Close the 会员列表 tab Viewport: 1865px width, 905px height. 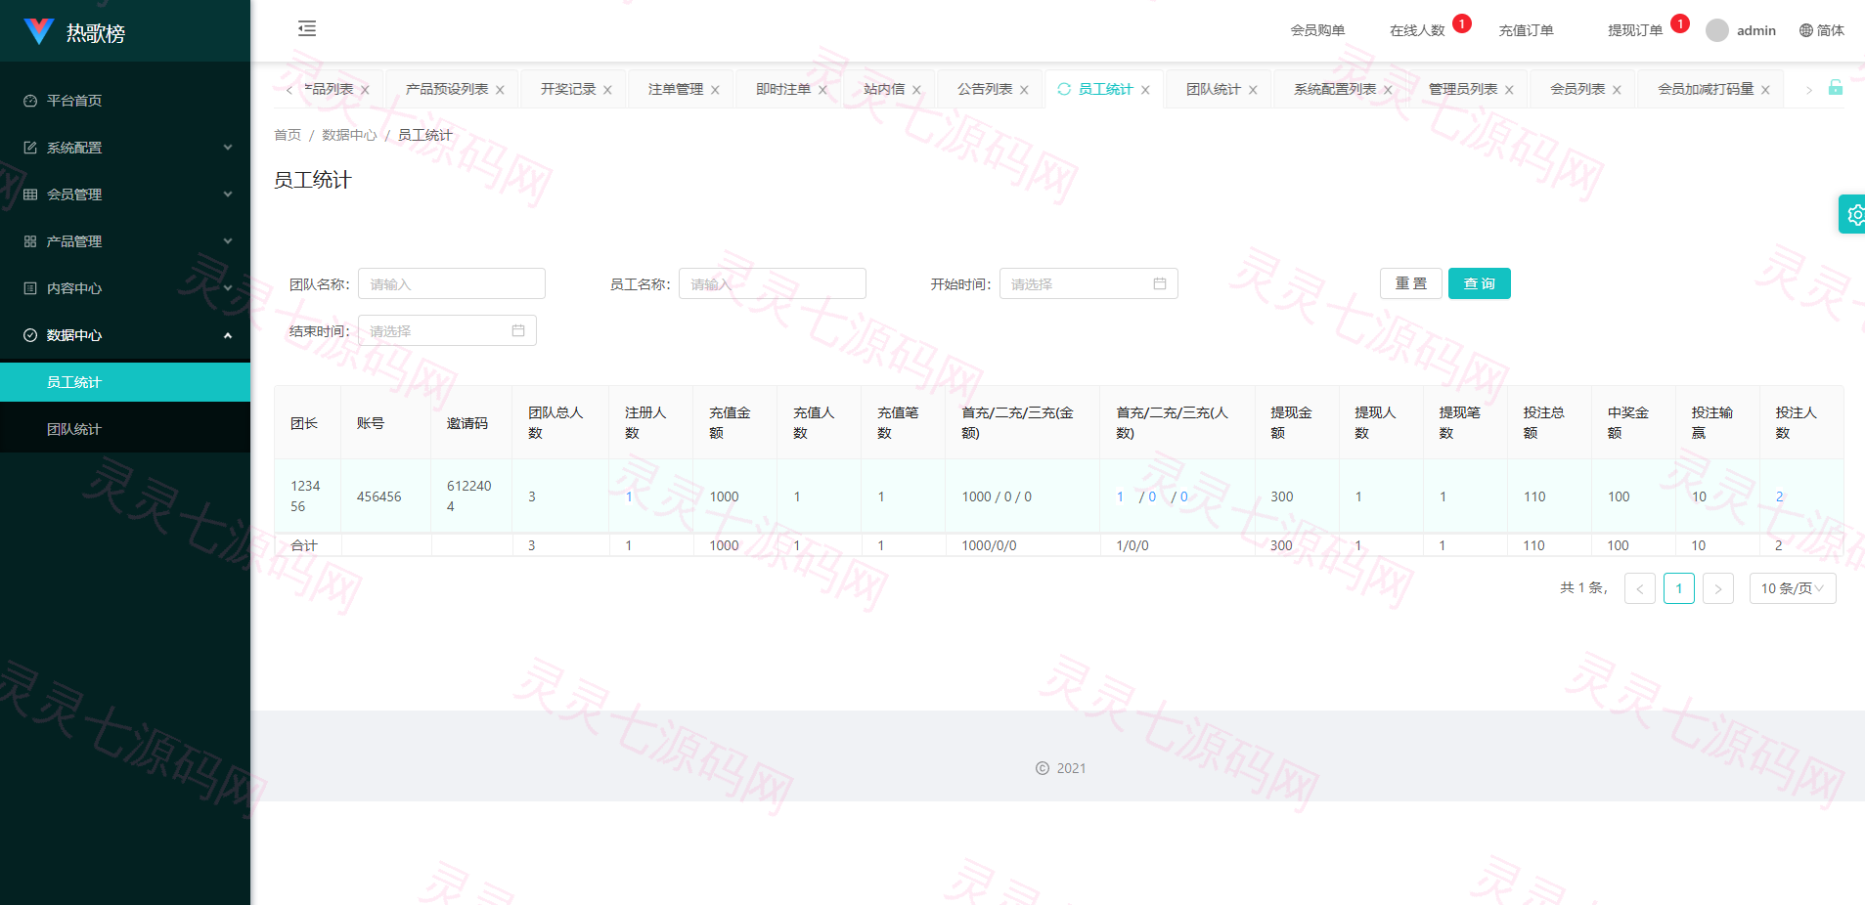coord(1617,90)
